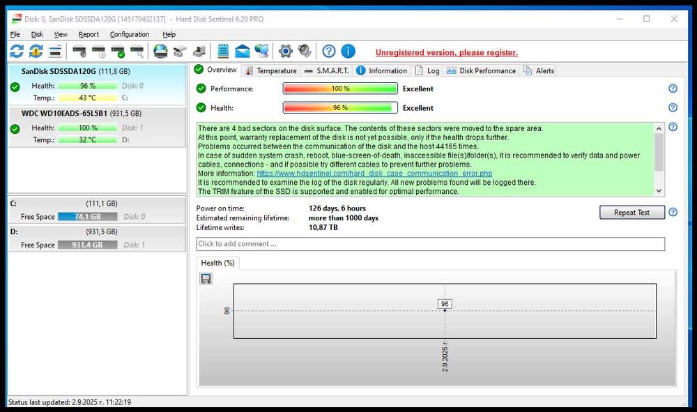
Task: Switch to the S.M.A.R.T. tab
Action: pyautogui.click(x=327, y=70)
